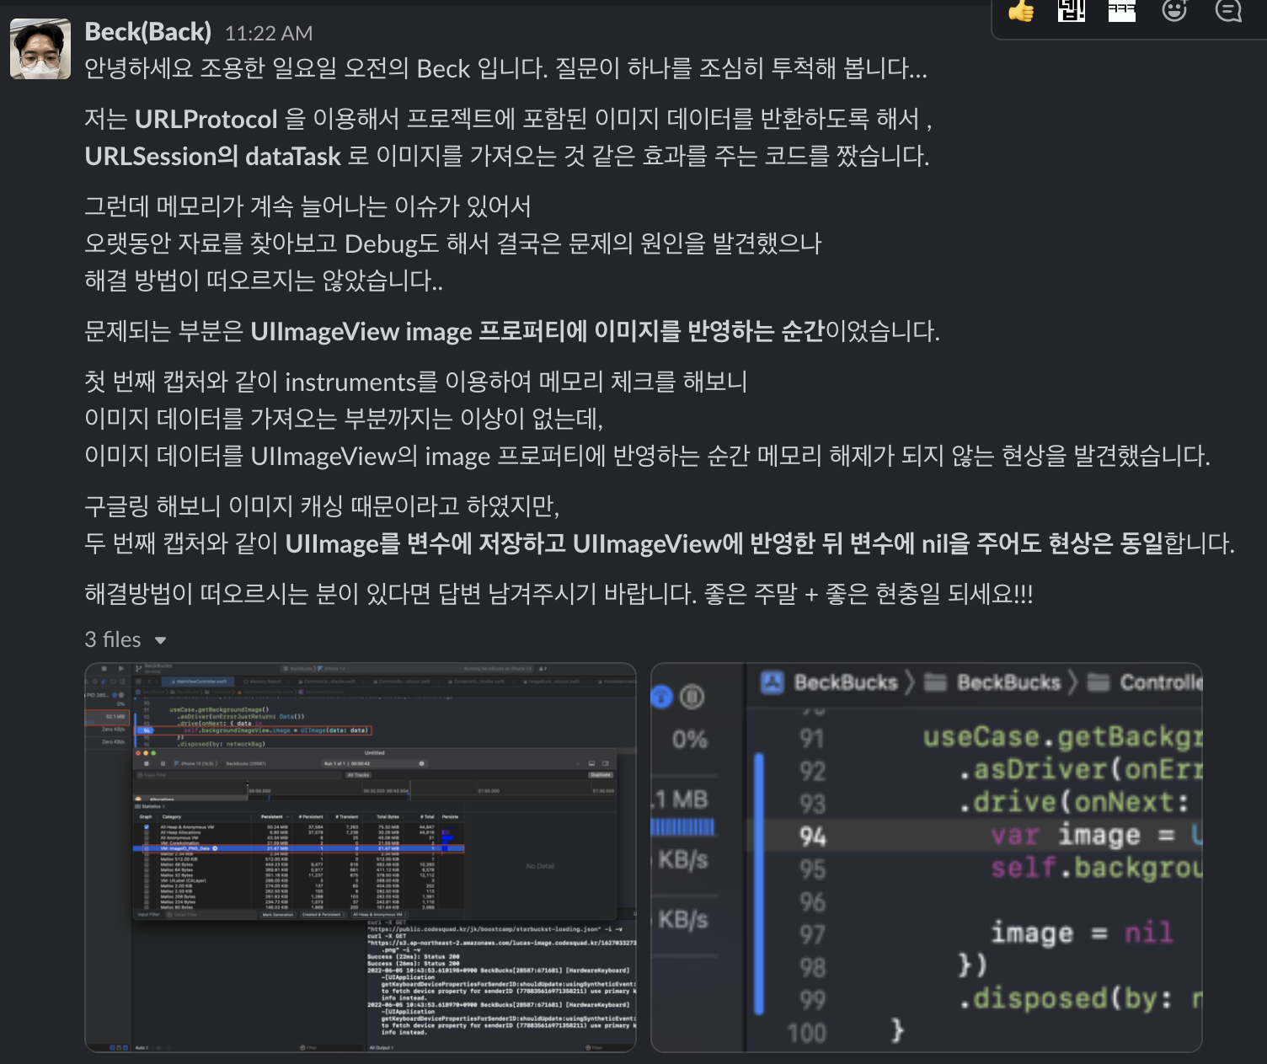Screen dimensions: 1267x1064
Task: React with the thumbs-up emoji
Action: (1021, 11)
